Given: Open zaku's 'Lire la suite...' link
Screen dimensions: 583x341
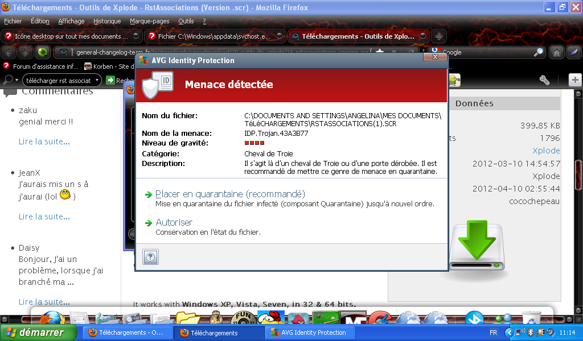Looking at the screenshot, I should pos(44,142).
